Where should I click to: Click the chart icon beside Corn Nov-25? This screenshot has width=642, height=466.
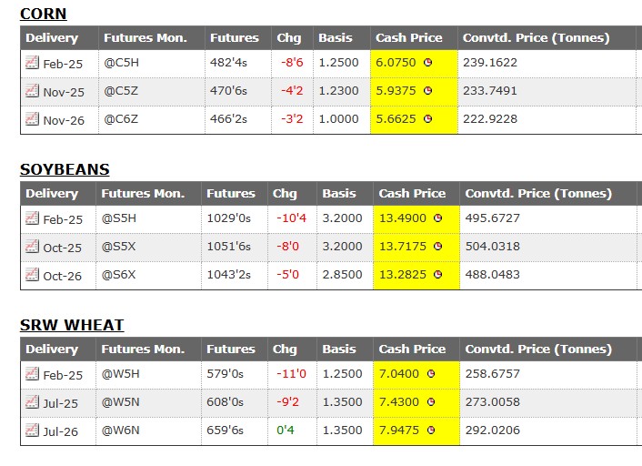[32, 92]
